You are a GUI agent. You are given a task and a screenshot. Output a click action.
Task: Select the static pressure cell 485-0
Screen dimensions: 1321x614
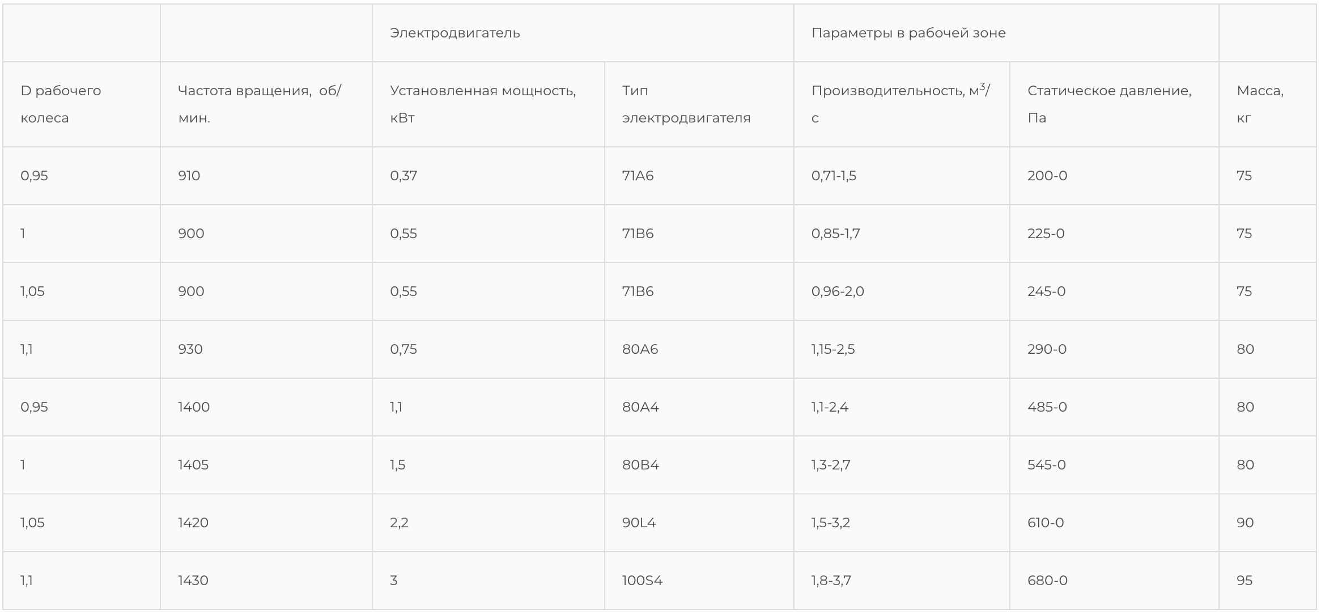click(x=1047, y=407)
